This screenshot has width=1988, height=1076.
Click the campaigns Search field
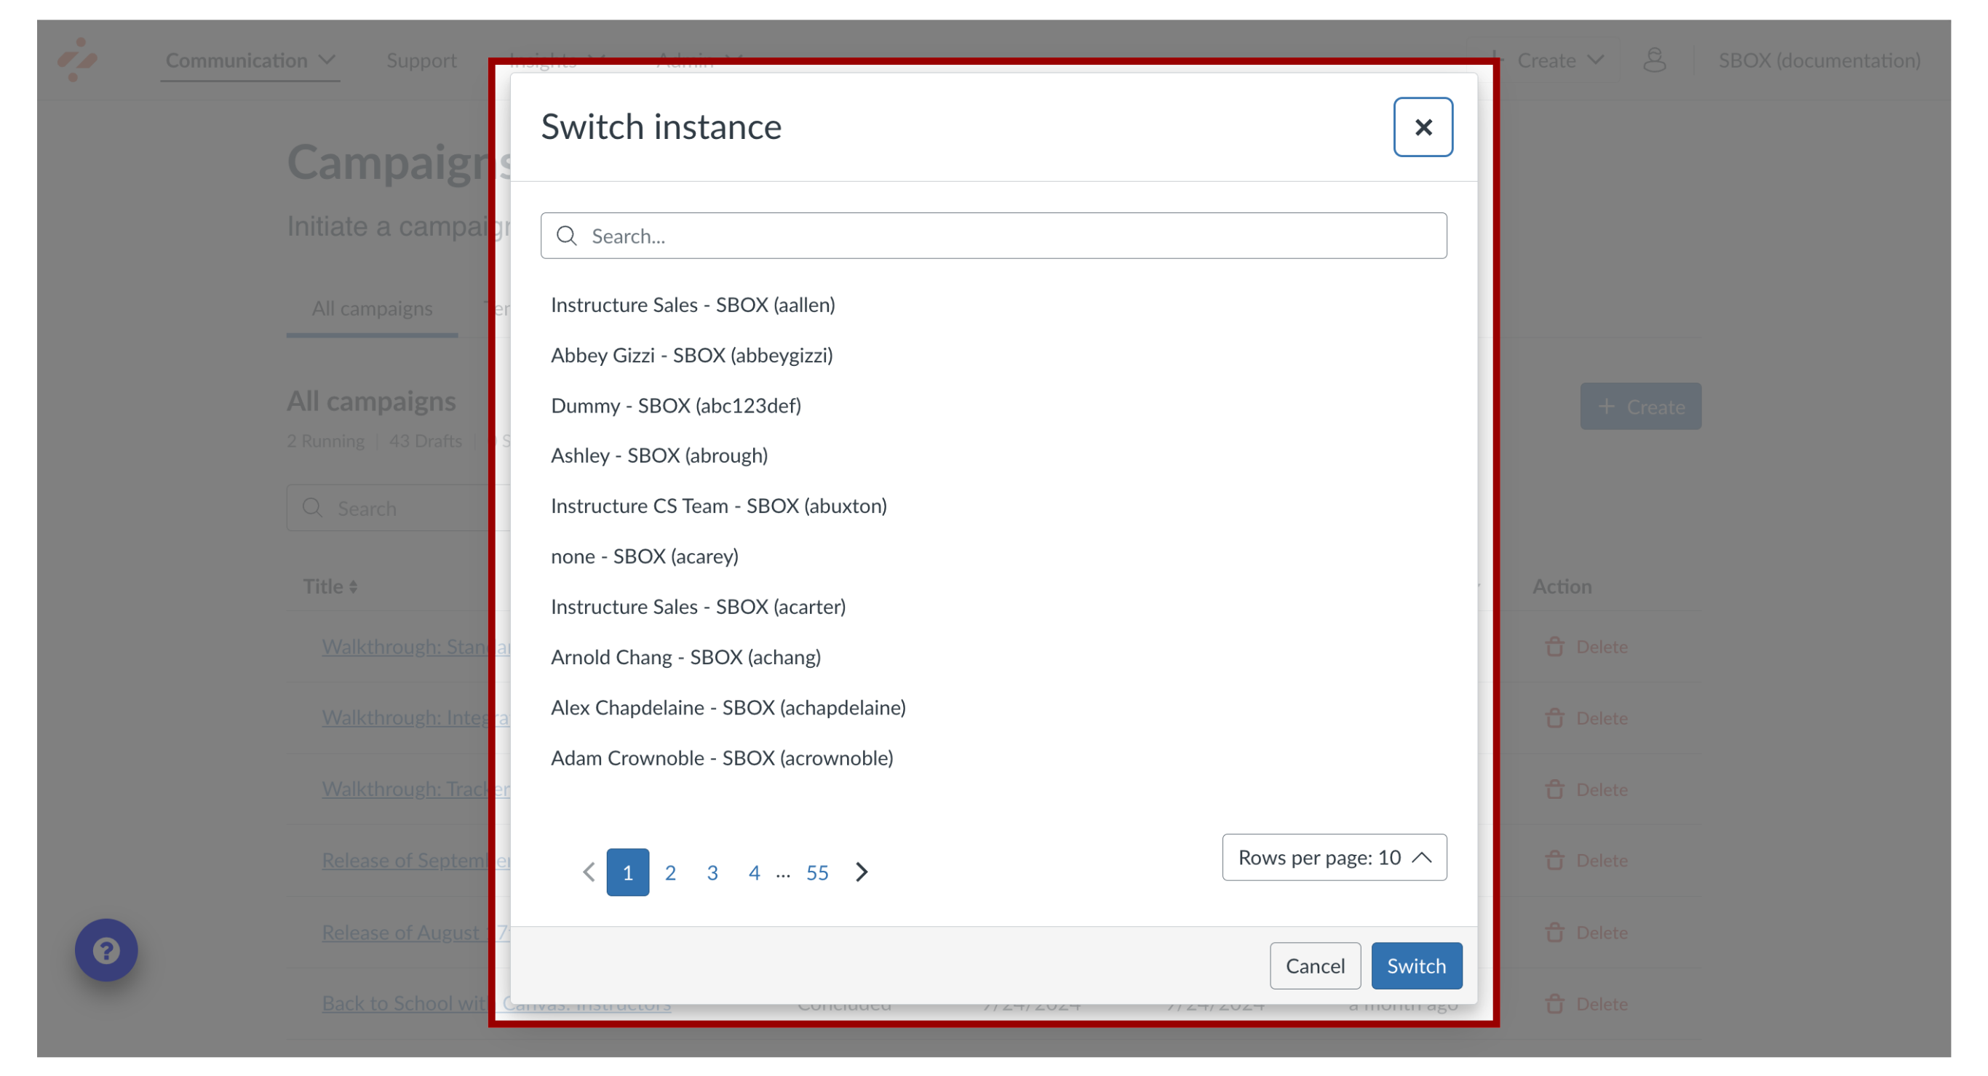tap(398, 509)
